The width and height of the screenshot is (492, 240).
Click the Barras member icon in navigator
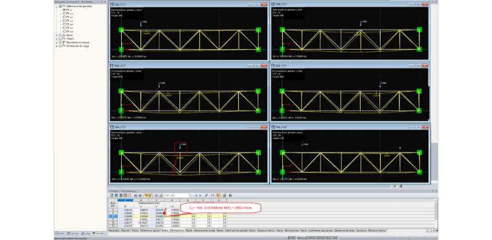pyautogui.click(x=63, y=35)
